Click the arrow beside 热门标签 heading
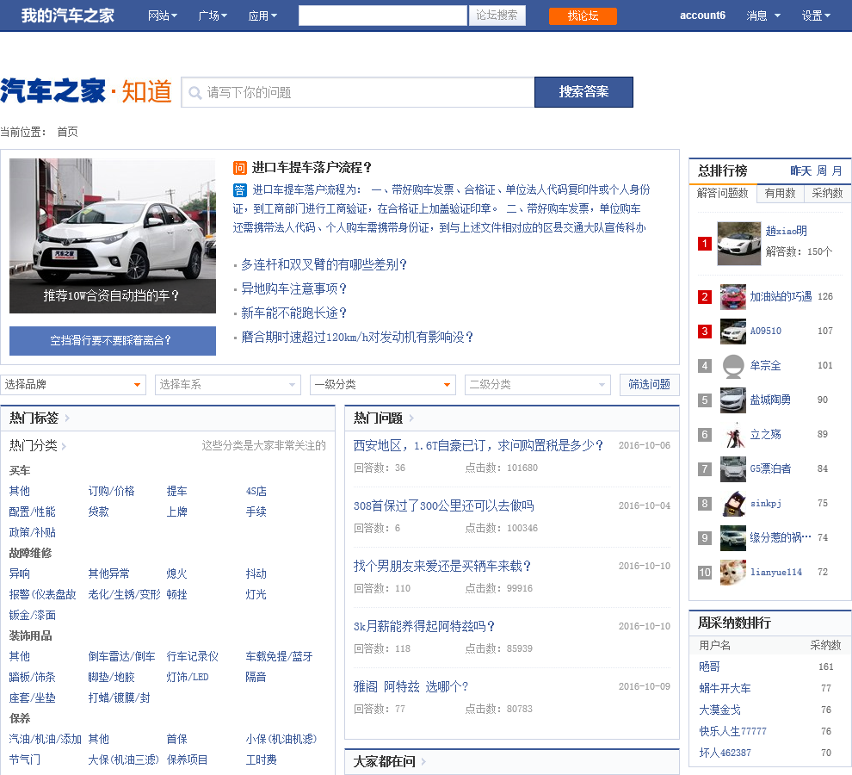This screenshot has height=775, width=852. [x=67, y=418]
